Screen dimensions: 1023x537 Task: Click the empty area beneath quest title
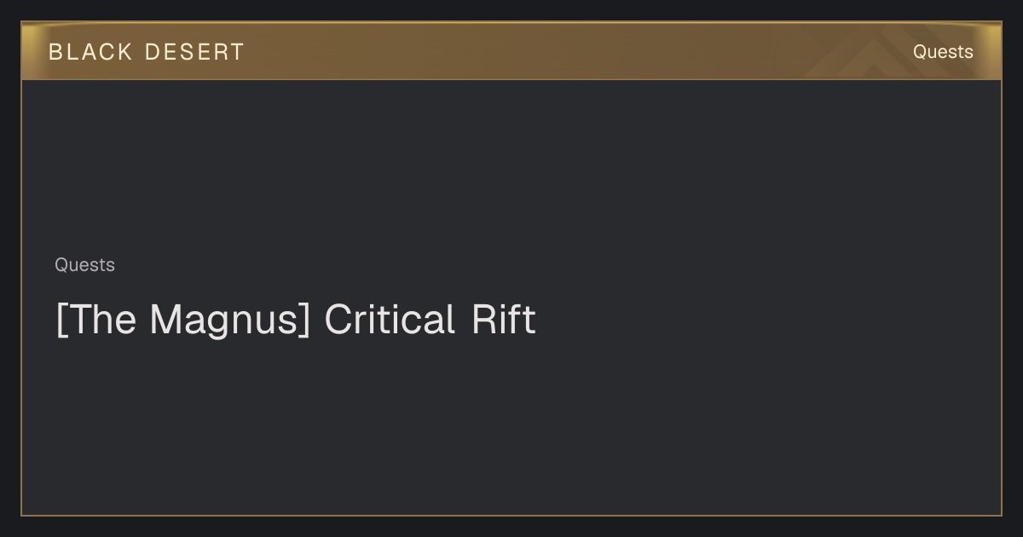coord(511,426)
